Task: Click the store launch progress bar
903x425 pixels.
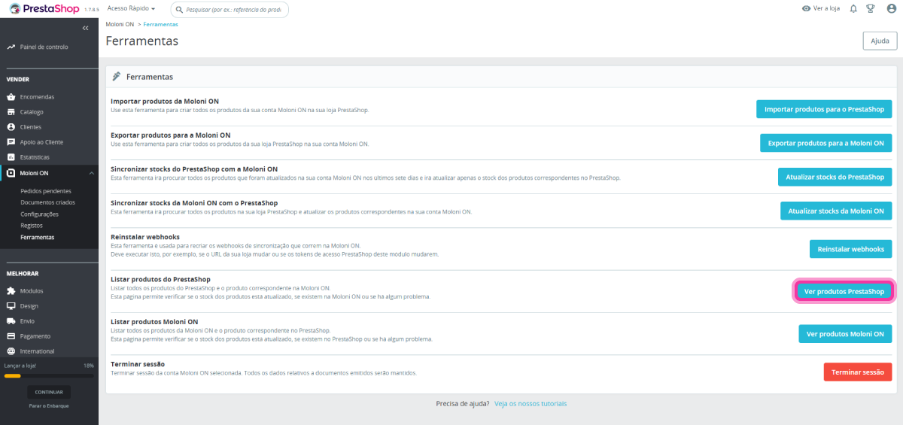Action: [x=49, y=375]
